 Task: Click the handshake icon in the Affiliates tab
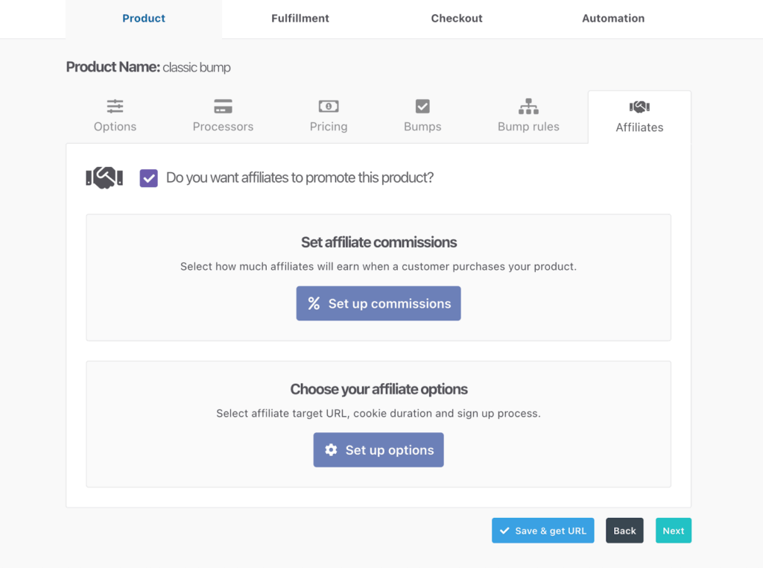coord(639,107)
